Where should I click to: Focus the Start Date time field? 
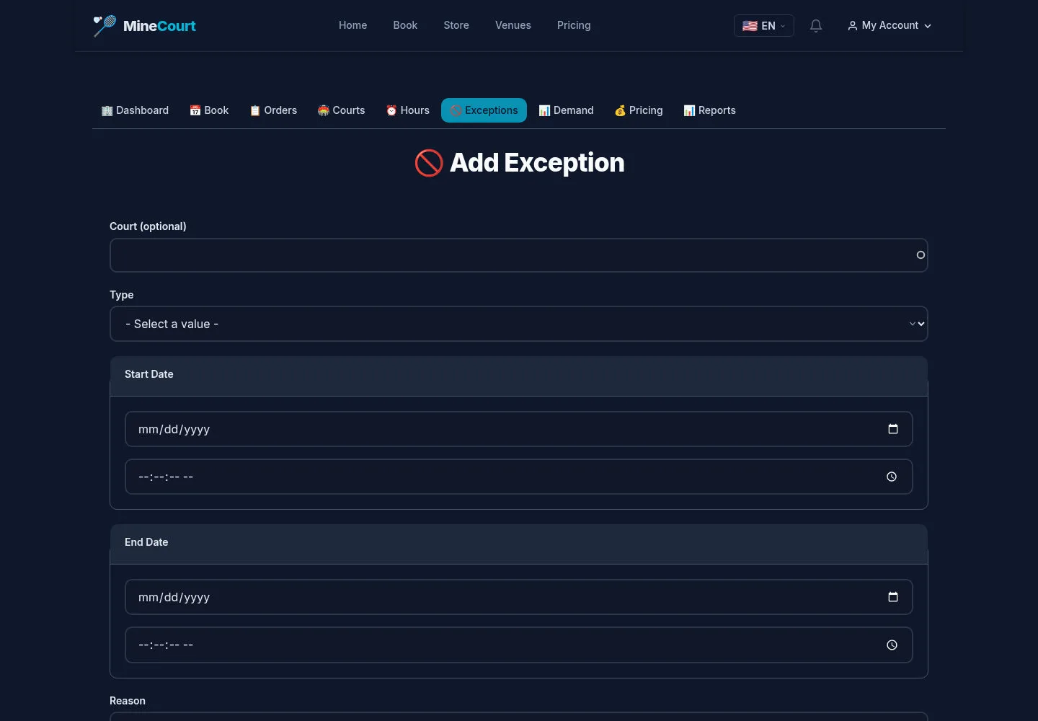pyautogui.click(x=519, y=477)
